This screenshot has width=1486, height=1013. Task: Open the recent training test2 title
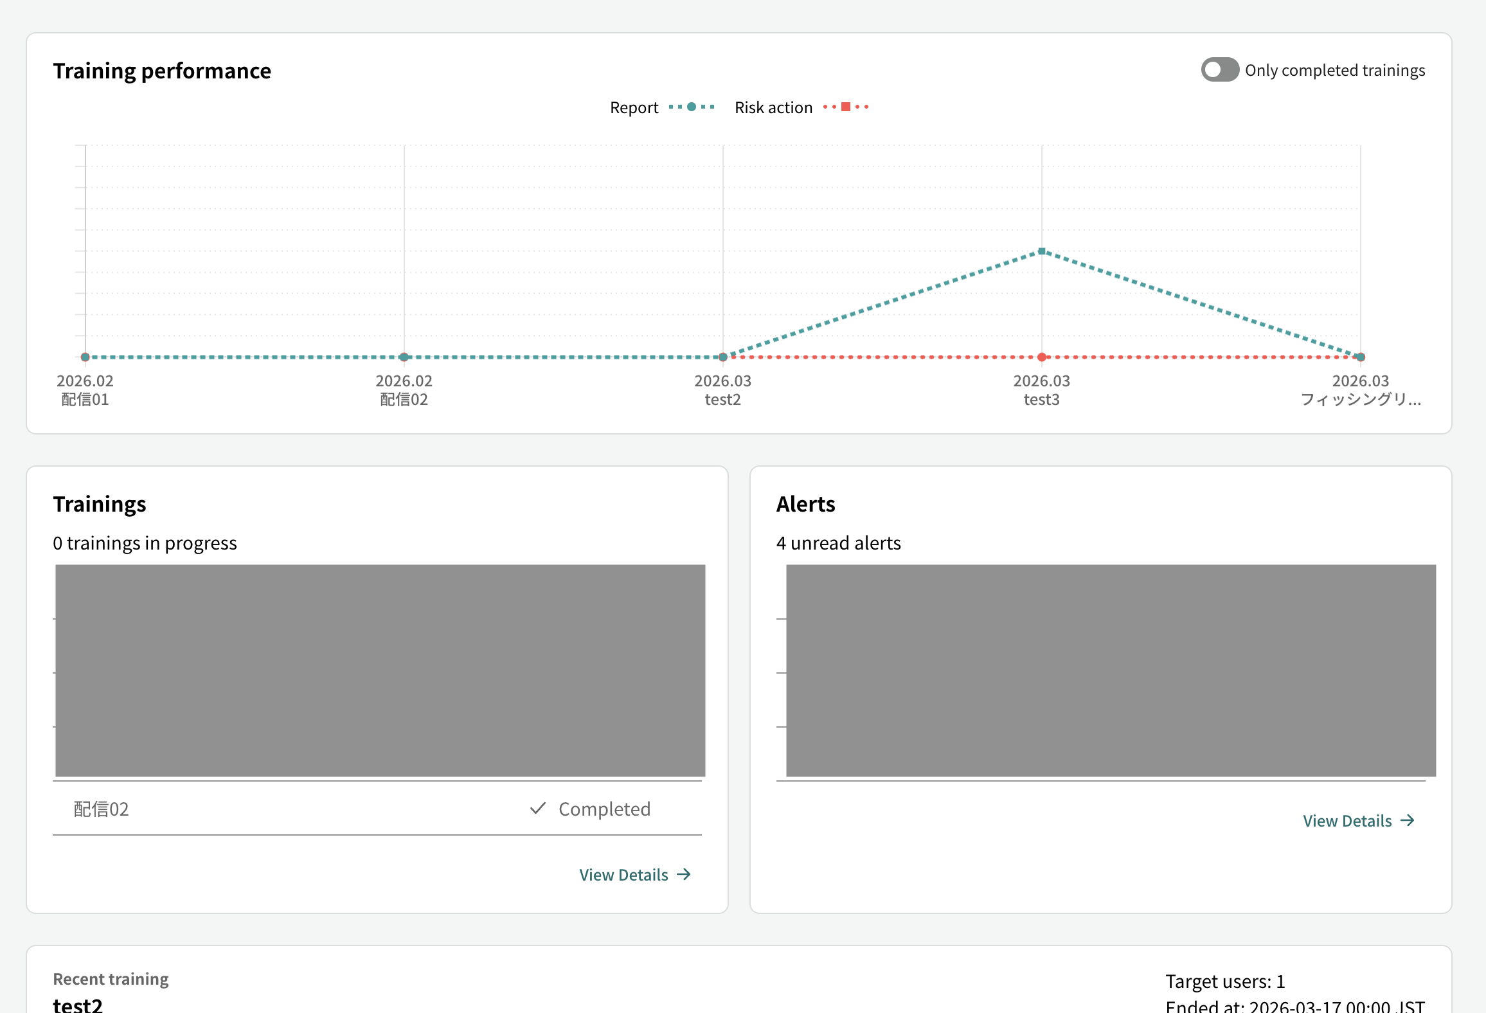click(x=78, y=1005)
